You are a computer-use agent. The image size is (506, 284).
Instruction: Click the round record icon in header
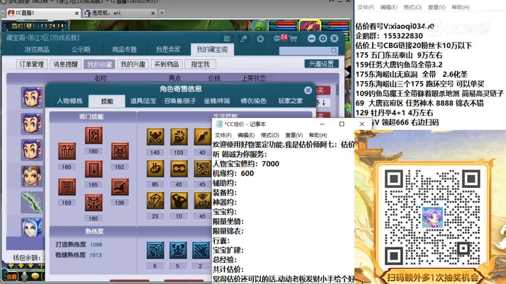coord(260,39)
